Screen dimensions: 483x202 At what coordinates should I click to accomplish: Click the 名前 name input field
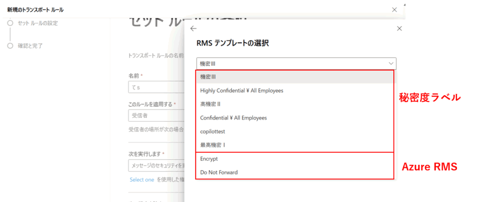pos(156,88)
